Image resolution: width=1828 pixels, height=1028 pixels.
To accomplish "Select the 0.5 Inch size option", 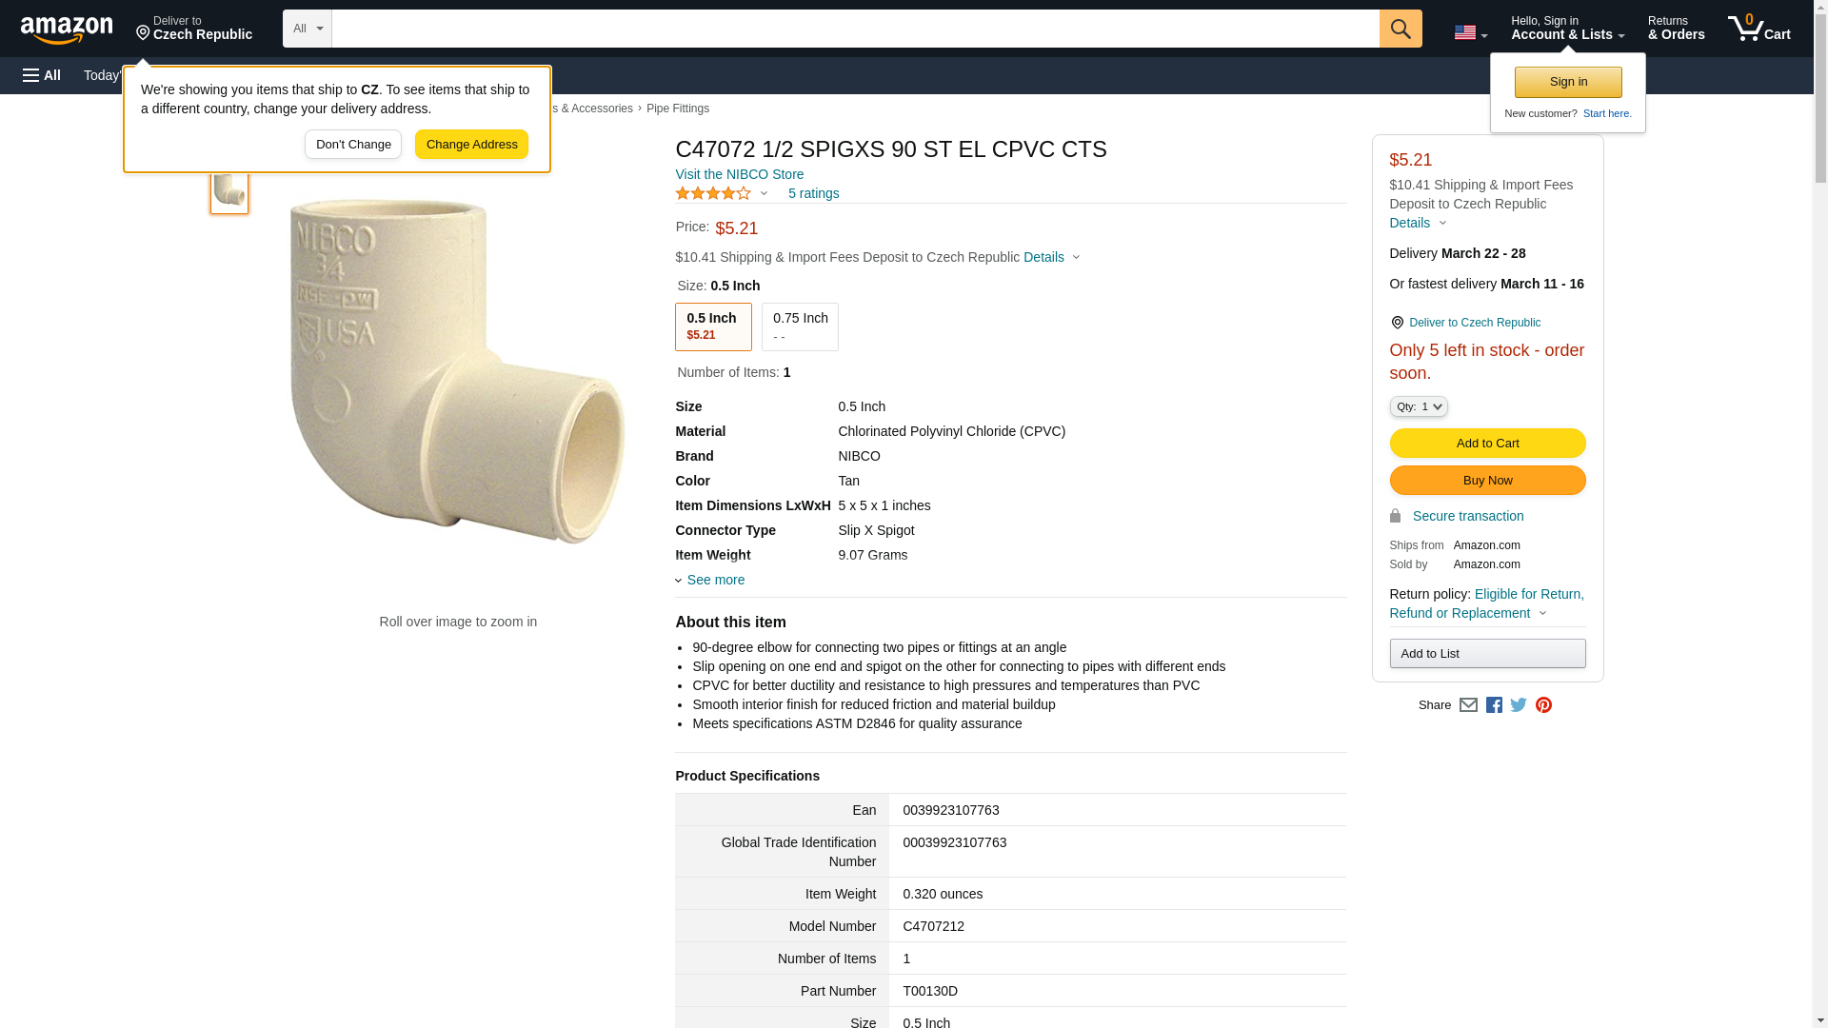I will click(712, 326).
